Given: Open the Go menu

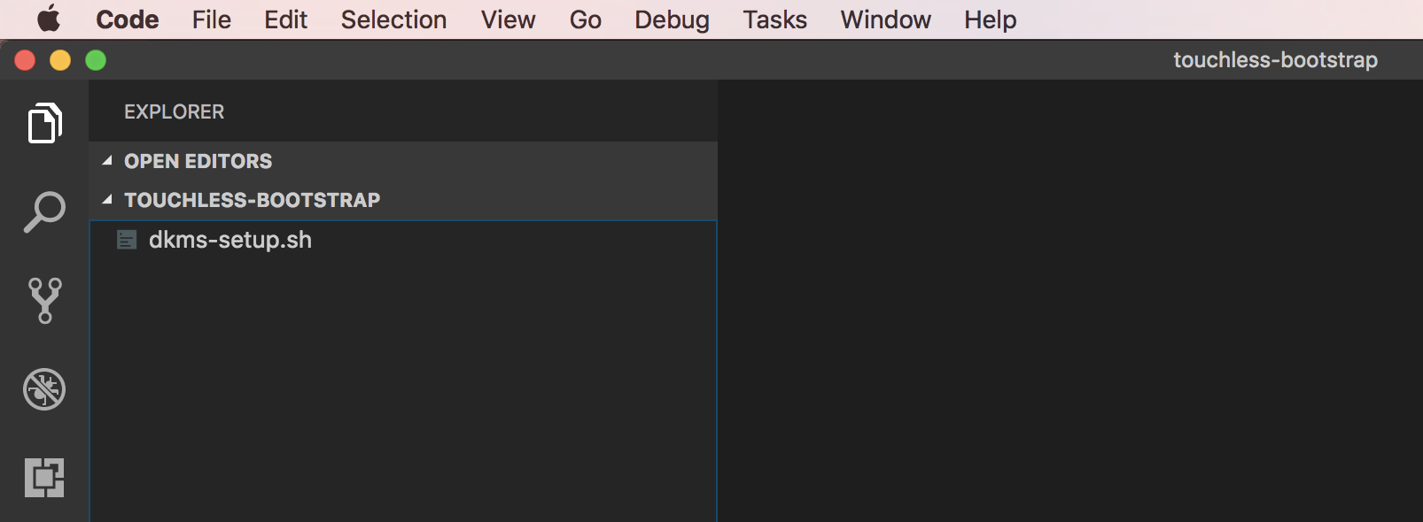Looking at the screenshot, I should tap(585, 19).
